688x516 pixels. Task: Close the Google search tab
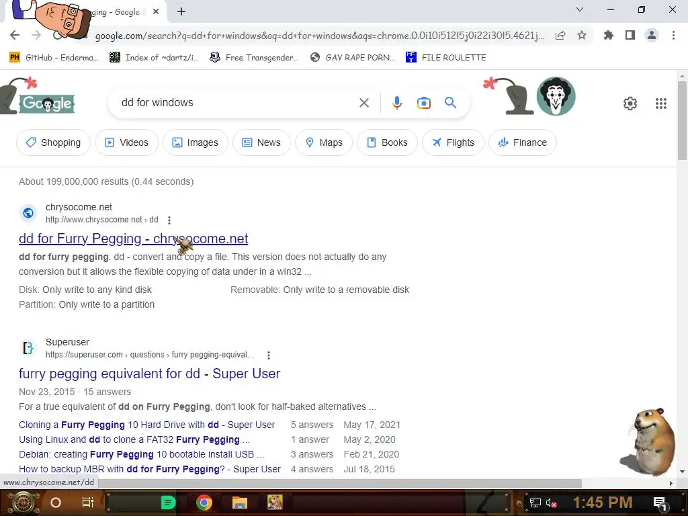pyautogui.click(x=156, y=12)
